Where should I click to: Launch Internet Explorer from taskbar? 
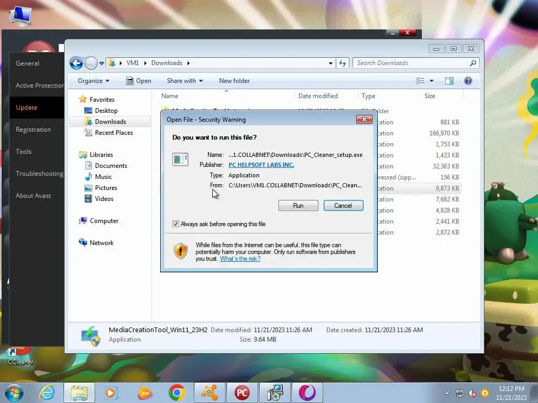coord(47,393)
